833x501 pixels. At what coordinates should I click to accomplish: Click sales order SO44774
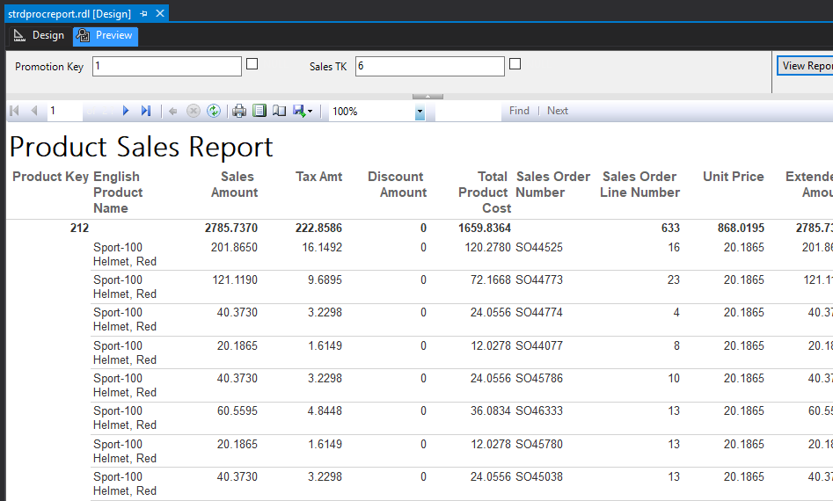click(x=539, y=313)
